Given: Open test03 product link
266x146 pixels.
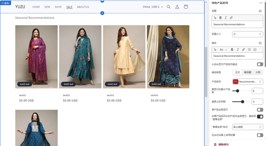Looking at the screenshot, I should coord(110,95).
